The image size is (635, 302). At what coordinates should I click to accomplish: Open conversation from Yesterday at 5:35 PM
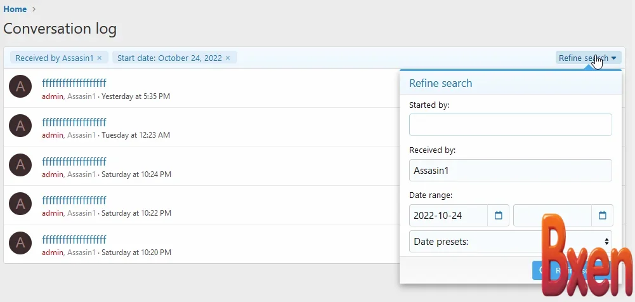[74, 83]
